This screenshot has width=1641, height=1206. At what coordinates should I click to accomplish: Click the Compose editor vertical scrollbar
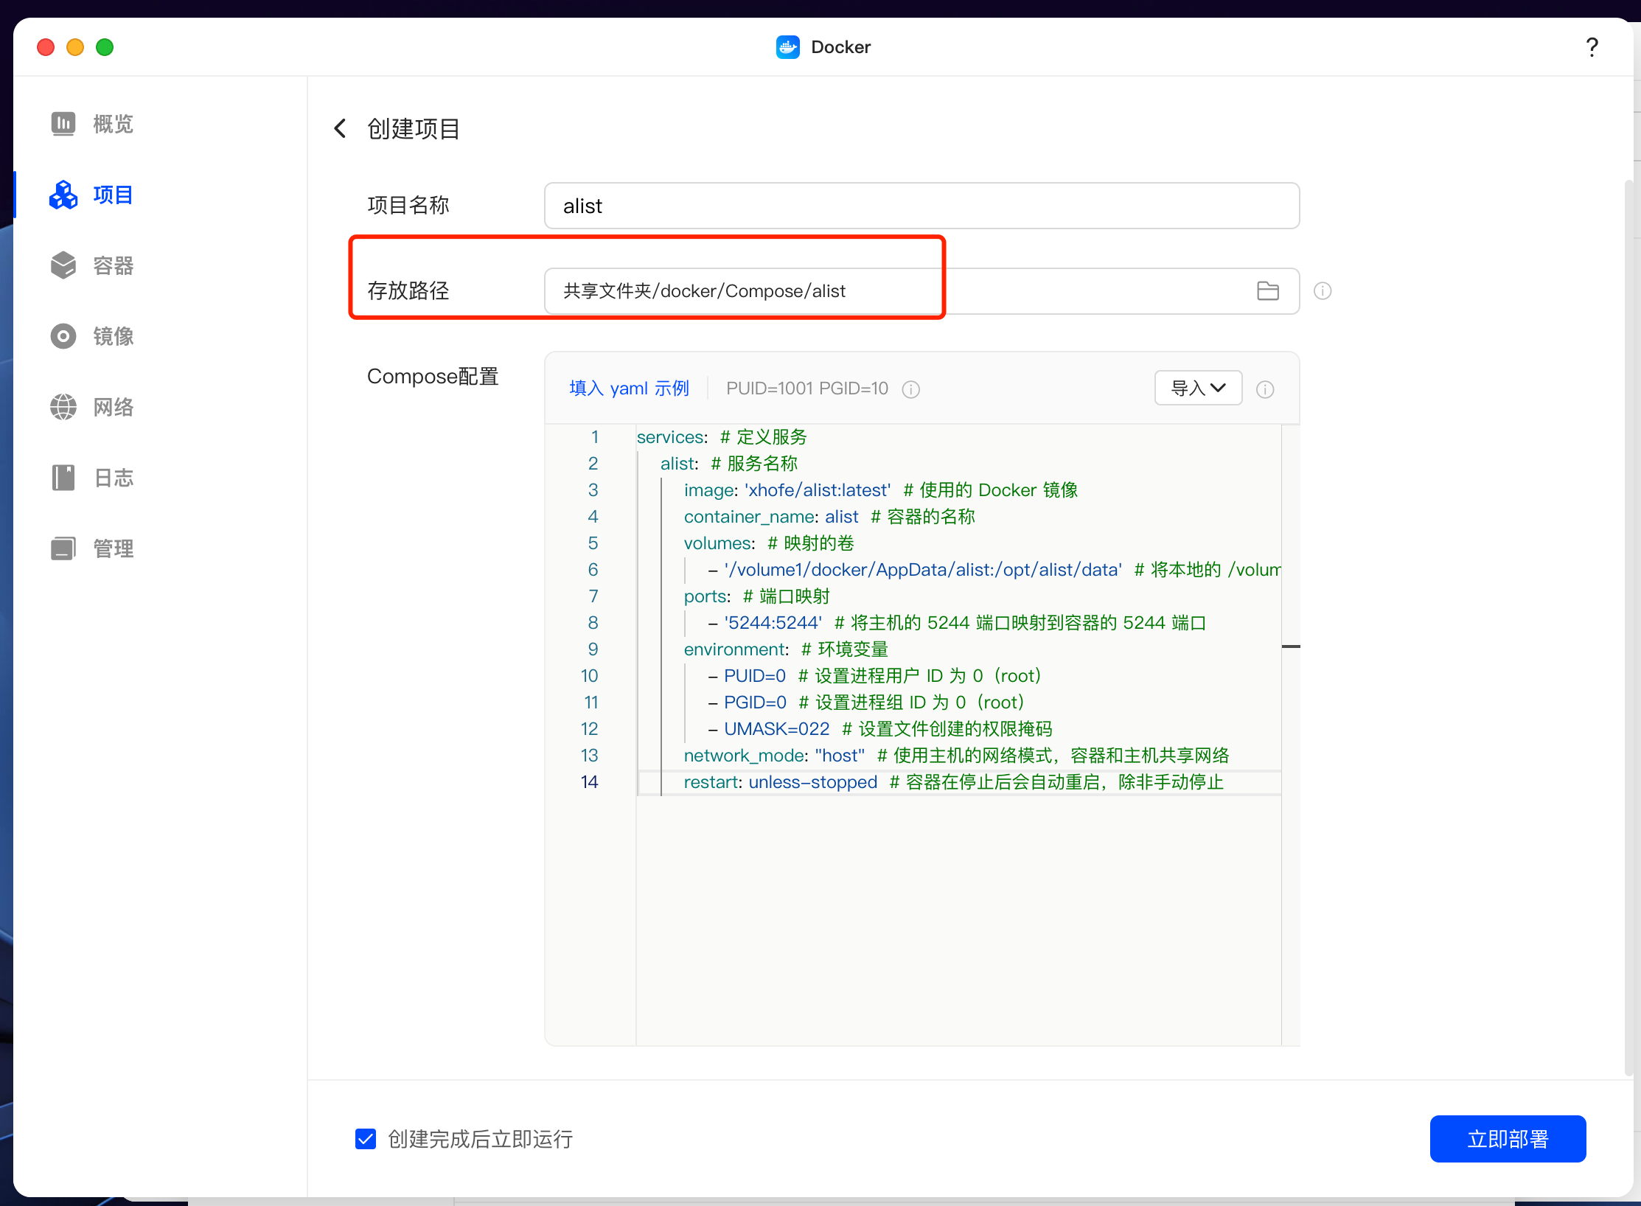pos(1291,734)
